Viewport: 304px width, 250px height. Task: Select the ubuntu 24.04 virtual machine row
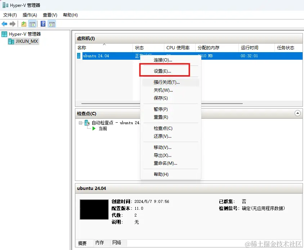pyautogui.click(x=189, y=56)
